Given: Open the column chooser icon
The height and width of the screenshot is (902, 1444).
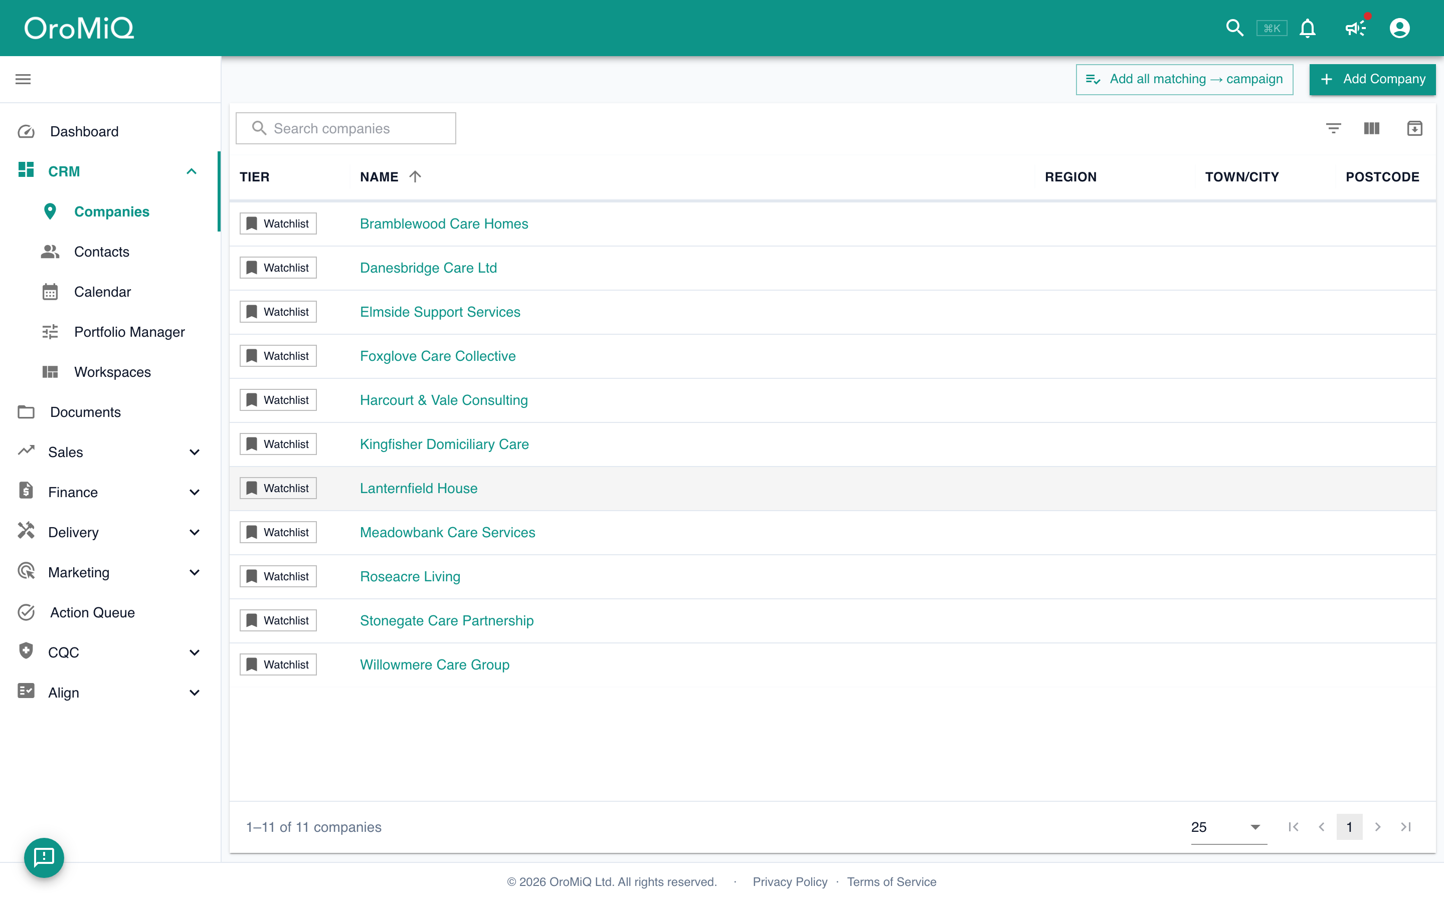Looking at the screenshot, I should click(x=1371, y=128).
